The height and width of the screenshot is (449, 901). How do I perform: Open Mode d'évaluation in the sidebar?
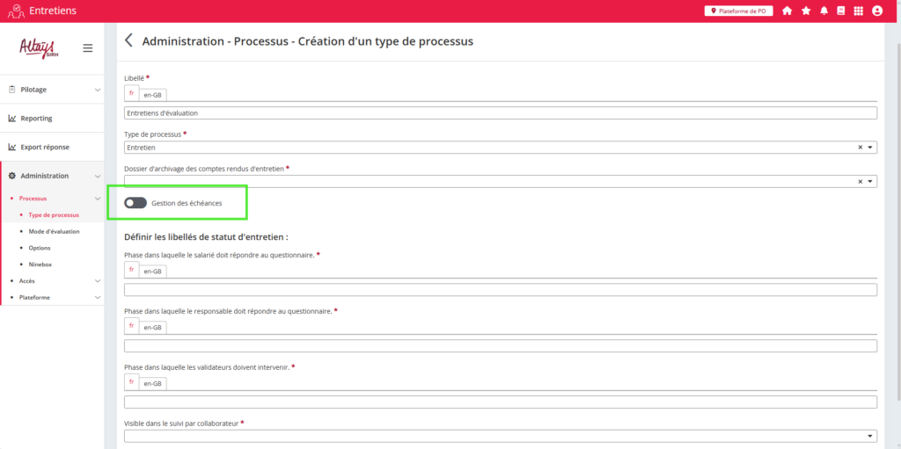click(54, 231)
